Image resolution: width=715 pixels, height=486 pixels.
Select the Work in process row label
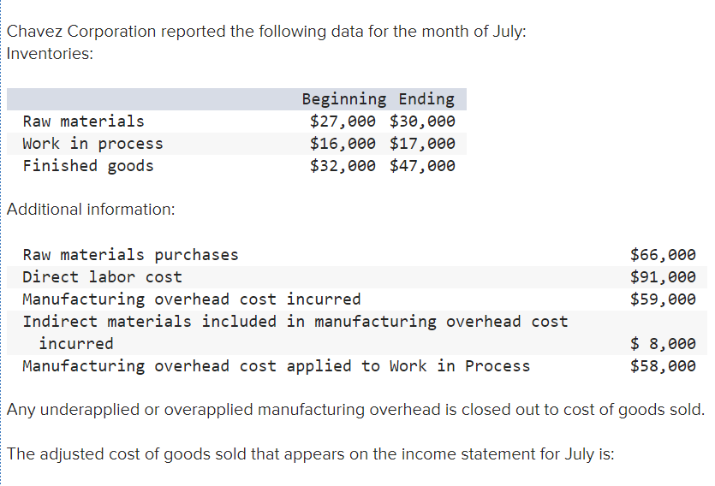93,144
